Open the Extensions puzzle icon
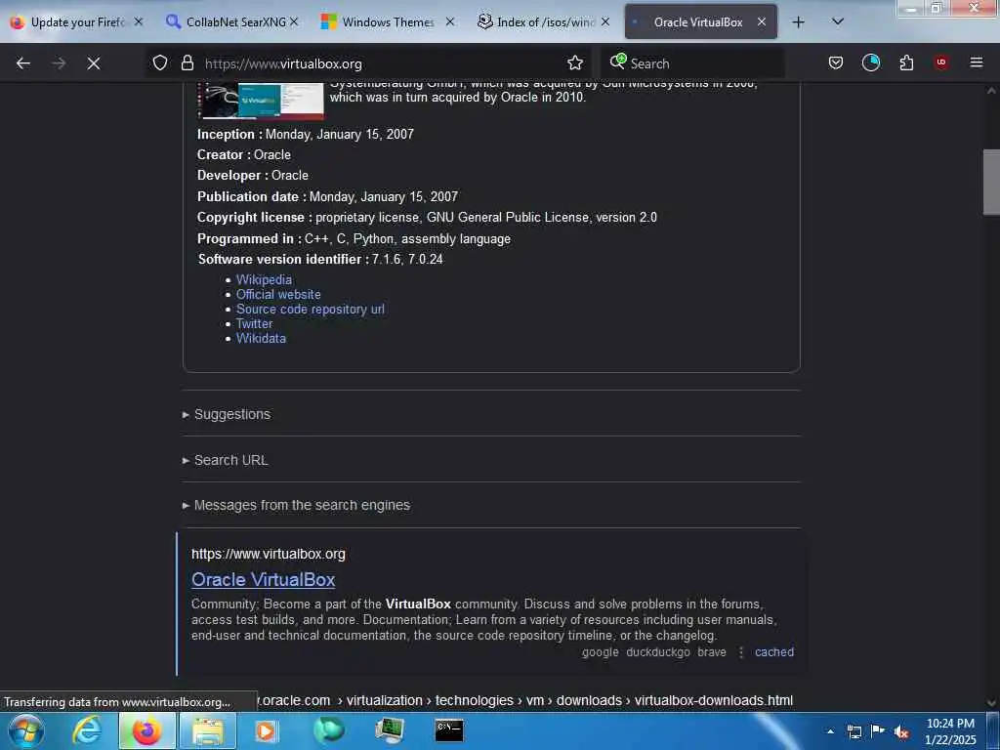The height and width of the screenshot is (750, 1000). [906, 63]
